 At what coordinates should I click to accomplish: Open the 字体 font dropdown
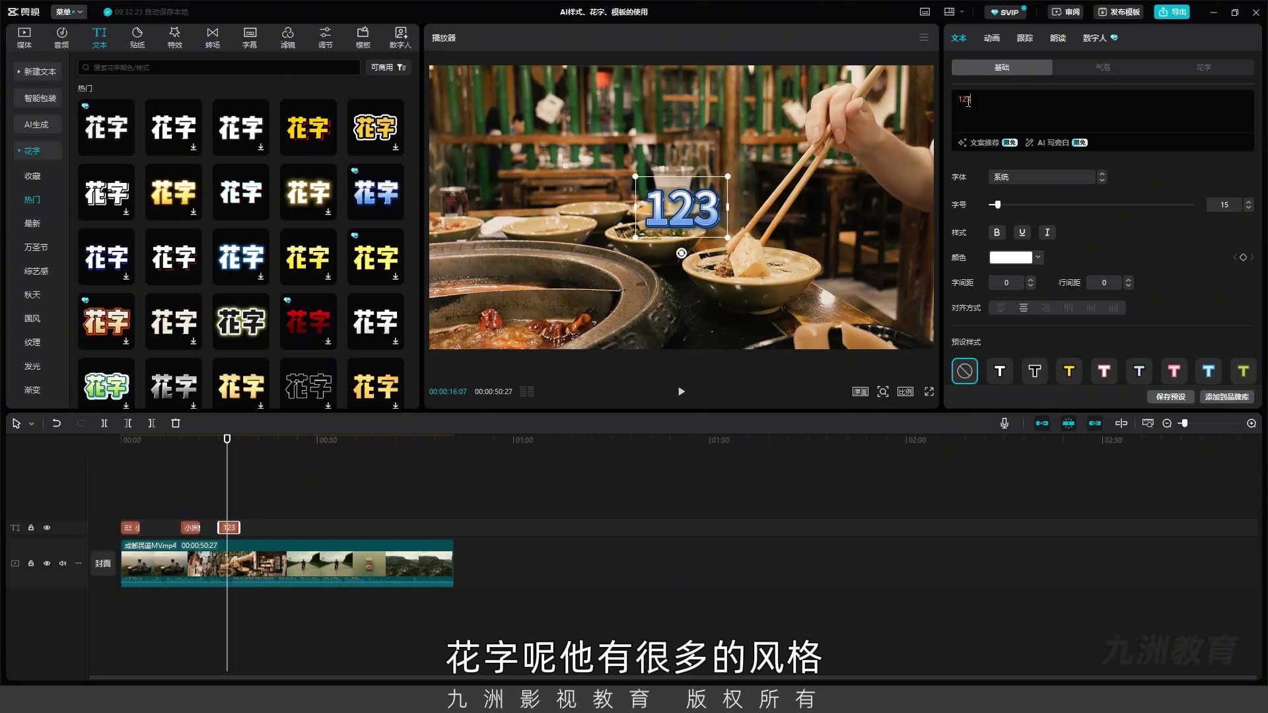click(1047, 177)
